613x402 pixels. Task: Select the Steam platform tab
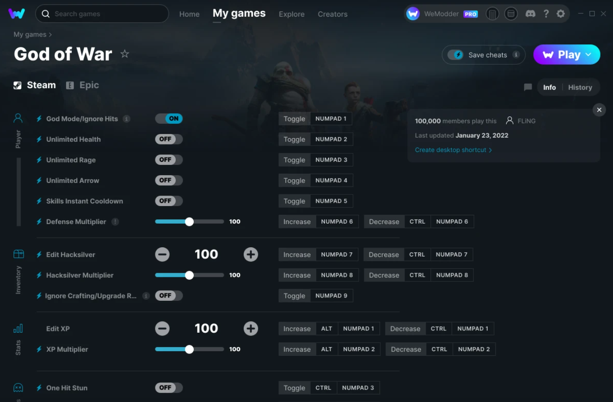click(x=35, y=85)
